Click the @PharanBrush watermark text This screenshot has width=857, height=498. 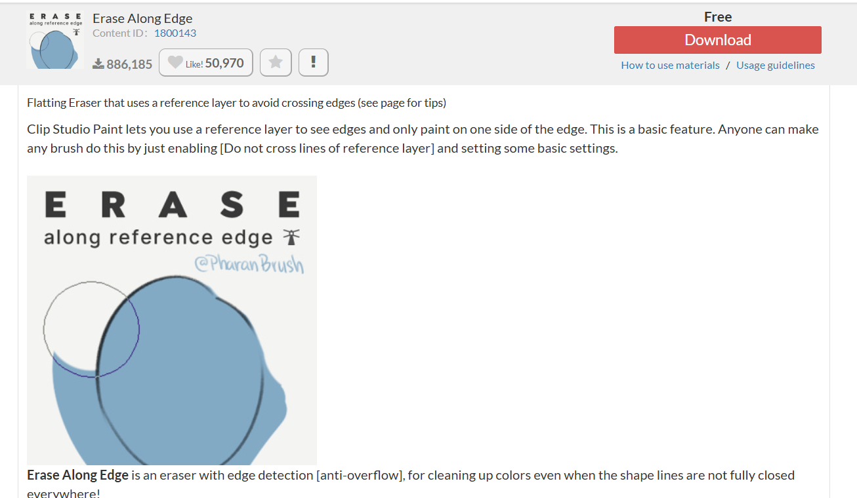(249, 265)
